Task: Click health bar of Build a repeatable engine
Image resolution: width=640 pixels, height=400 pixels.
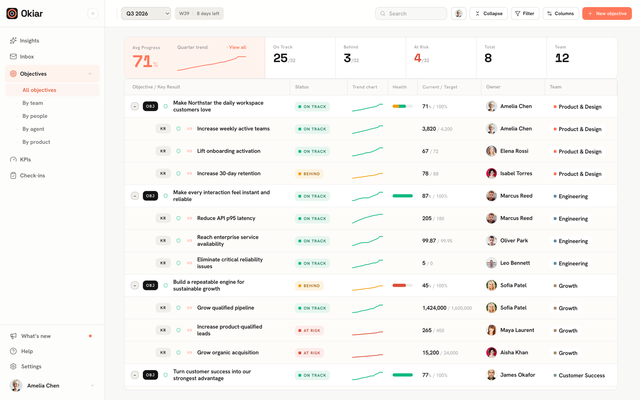Action: pyautogui.click(x=402, y=286)
